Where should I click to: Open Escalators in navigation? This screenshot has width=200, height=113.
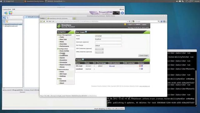[x=63, y=60]
